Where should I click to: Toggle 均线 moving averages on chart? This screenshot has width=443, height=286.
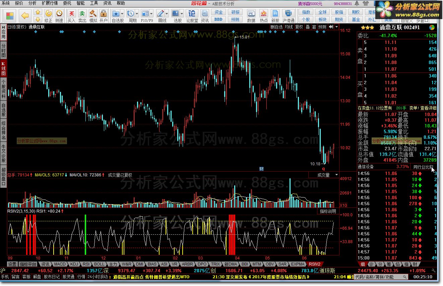coord(289,27)
